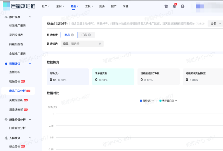
Task: Select the 商品 data dimension
Action: click(69, 35)
